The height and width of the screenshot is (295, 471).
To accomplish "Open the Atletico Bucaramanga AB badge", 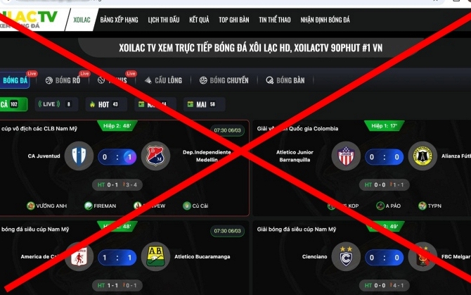I will 155,256.
